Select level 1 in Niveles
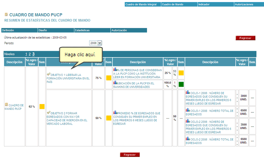Viewport: 264px width, 159px height. [26, 54]
